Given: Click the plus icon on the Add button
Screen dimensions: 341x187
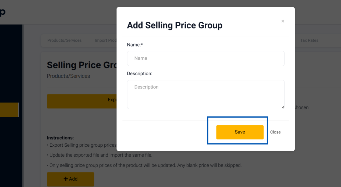Looking at the screenshot, I should (66, 179).
